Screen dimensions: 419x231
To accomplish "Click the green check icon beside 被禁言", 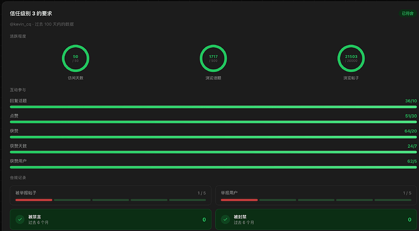I will tap(20, 219).
